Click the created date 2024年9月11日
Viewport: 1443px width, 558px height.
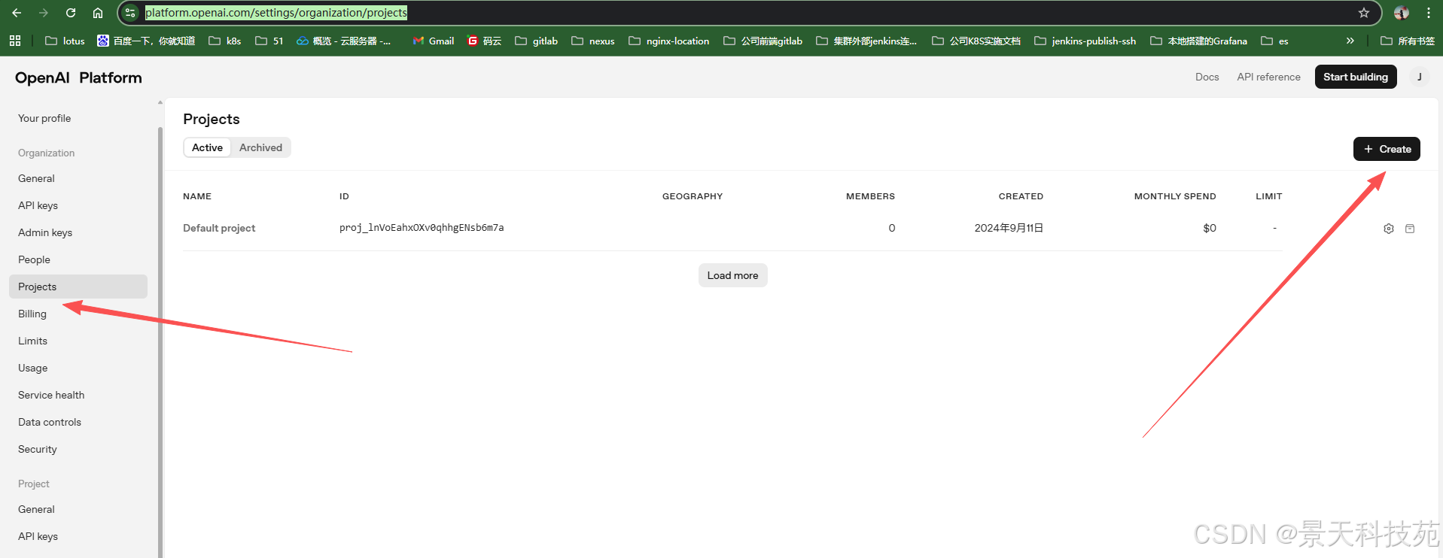[1009, 228]
